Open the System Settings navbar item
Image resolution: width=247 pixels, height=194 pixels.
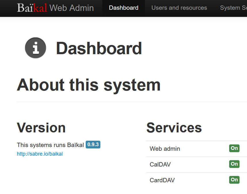pyautogui.click(x=233, y=8)
